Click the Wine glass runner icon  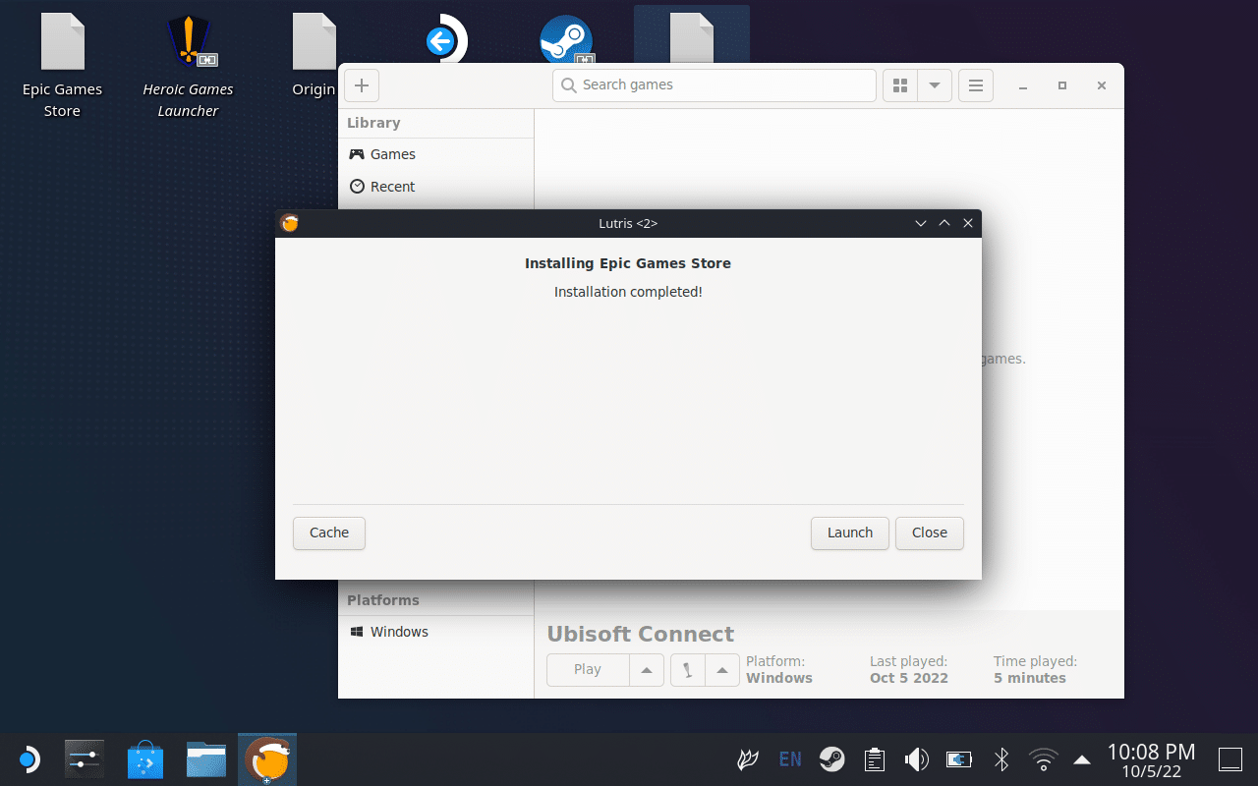pyautogui.click(x=688, y=670)
